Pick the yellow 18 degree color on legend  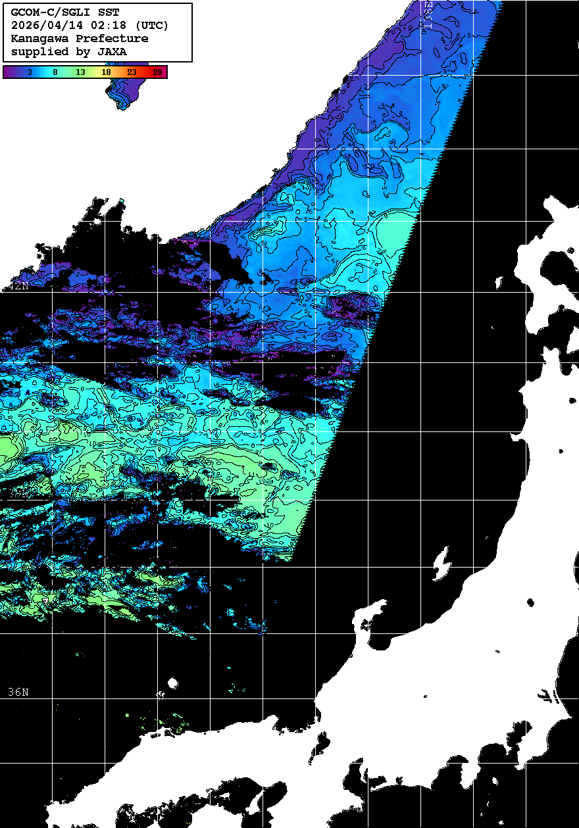(x=106, y=72)
